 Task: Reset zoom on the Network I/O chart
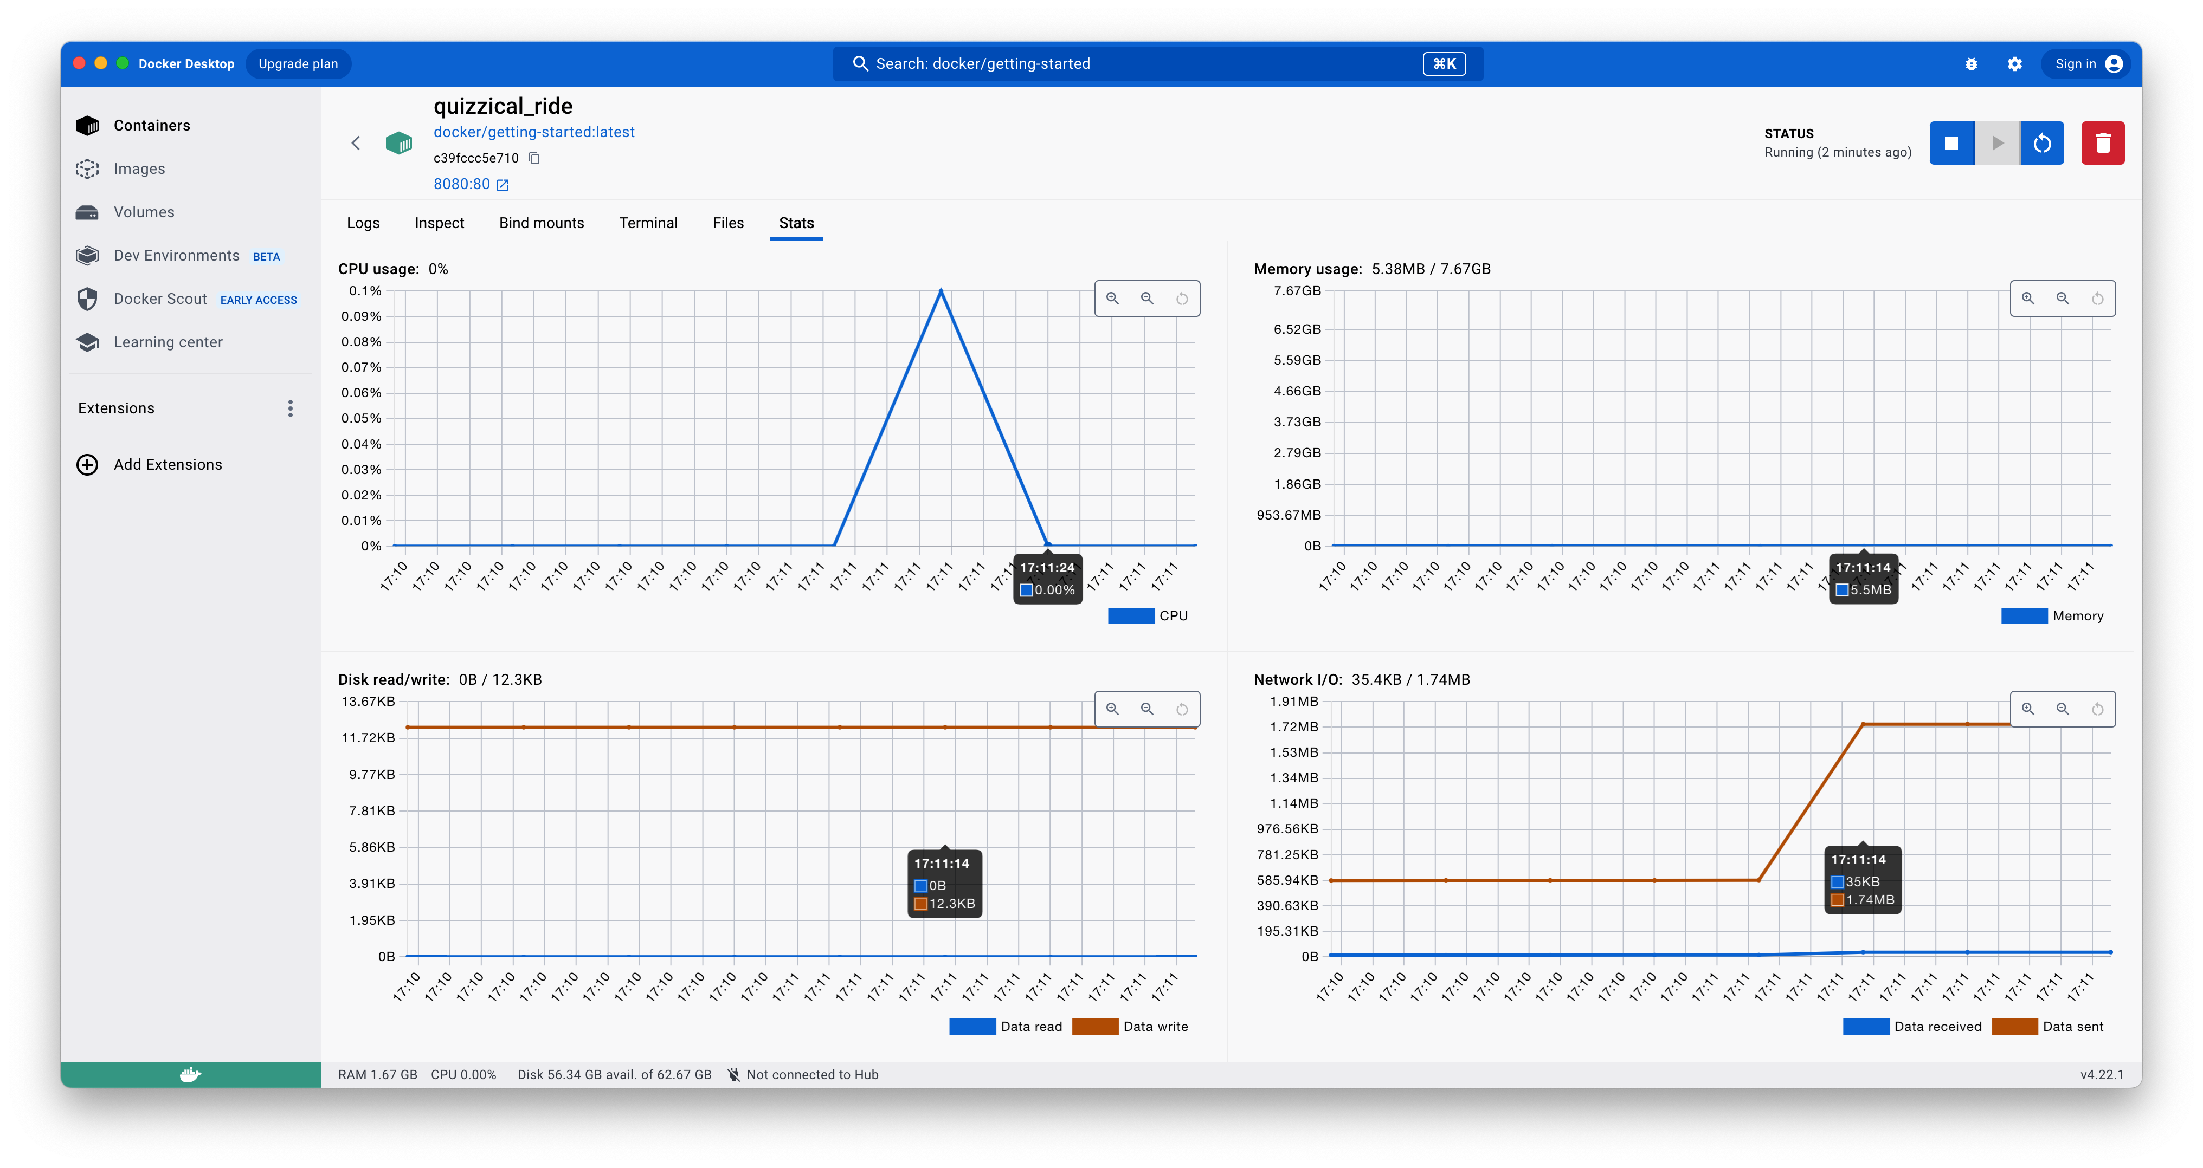(x=2098, y=709)
